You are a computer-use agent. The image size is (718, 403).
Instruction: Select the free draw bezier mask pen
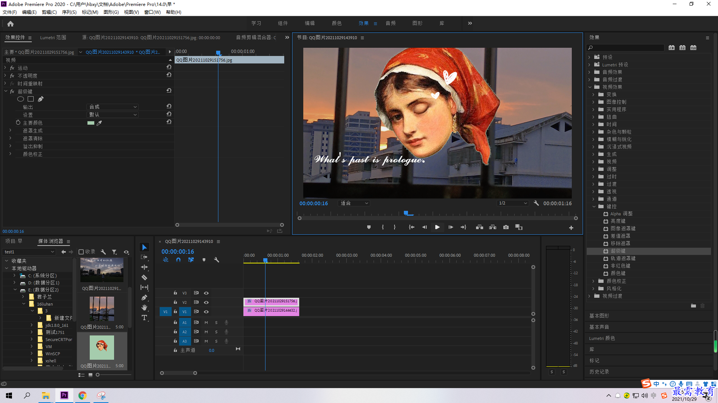pos(41,99)
